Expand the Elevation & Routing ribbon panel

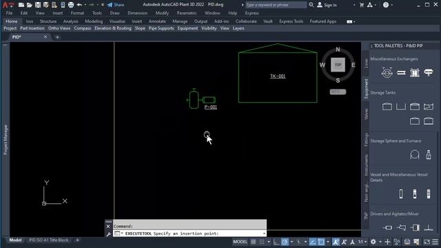pos(113,28)
